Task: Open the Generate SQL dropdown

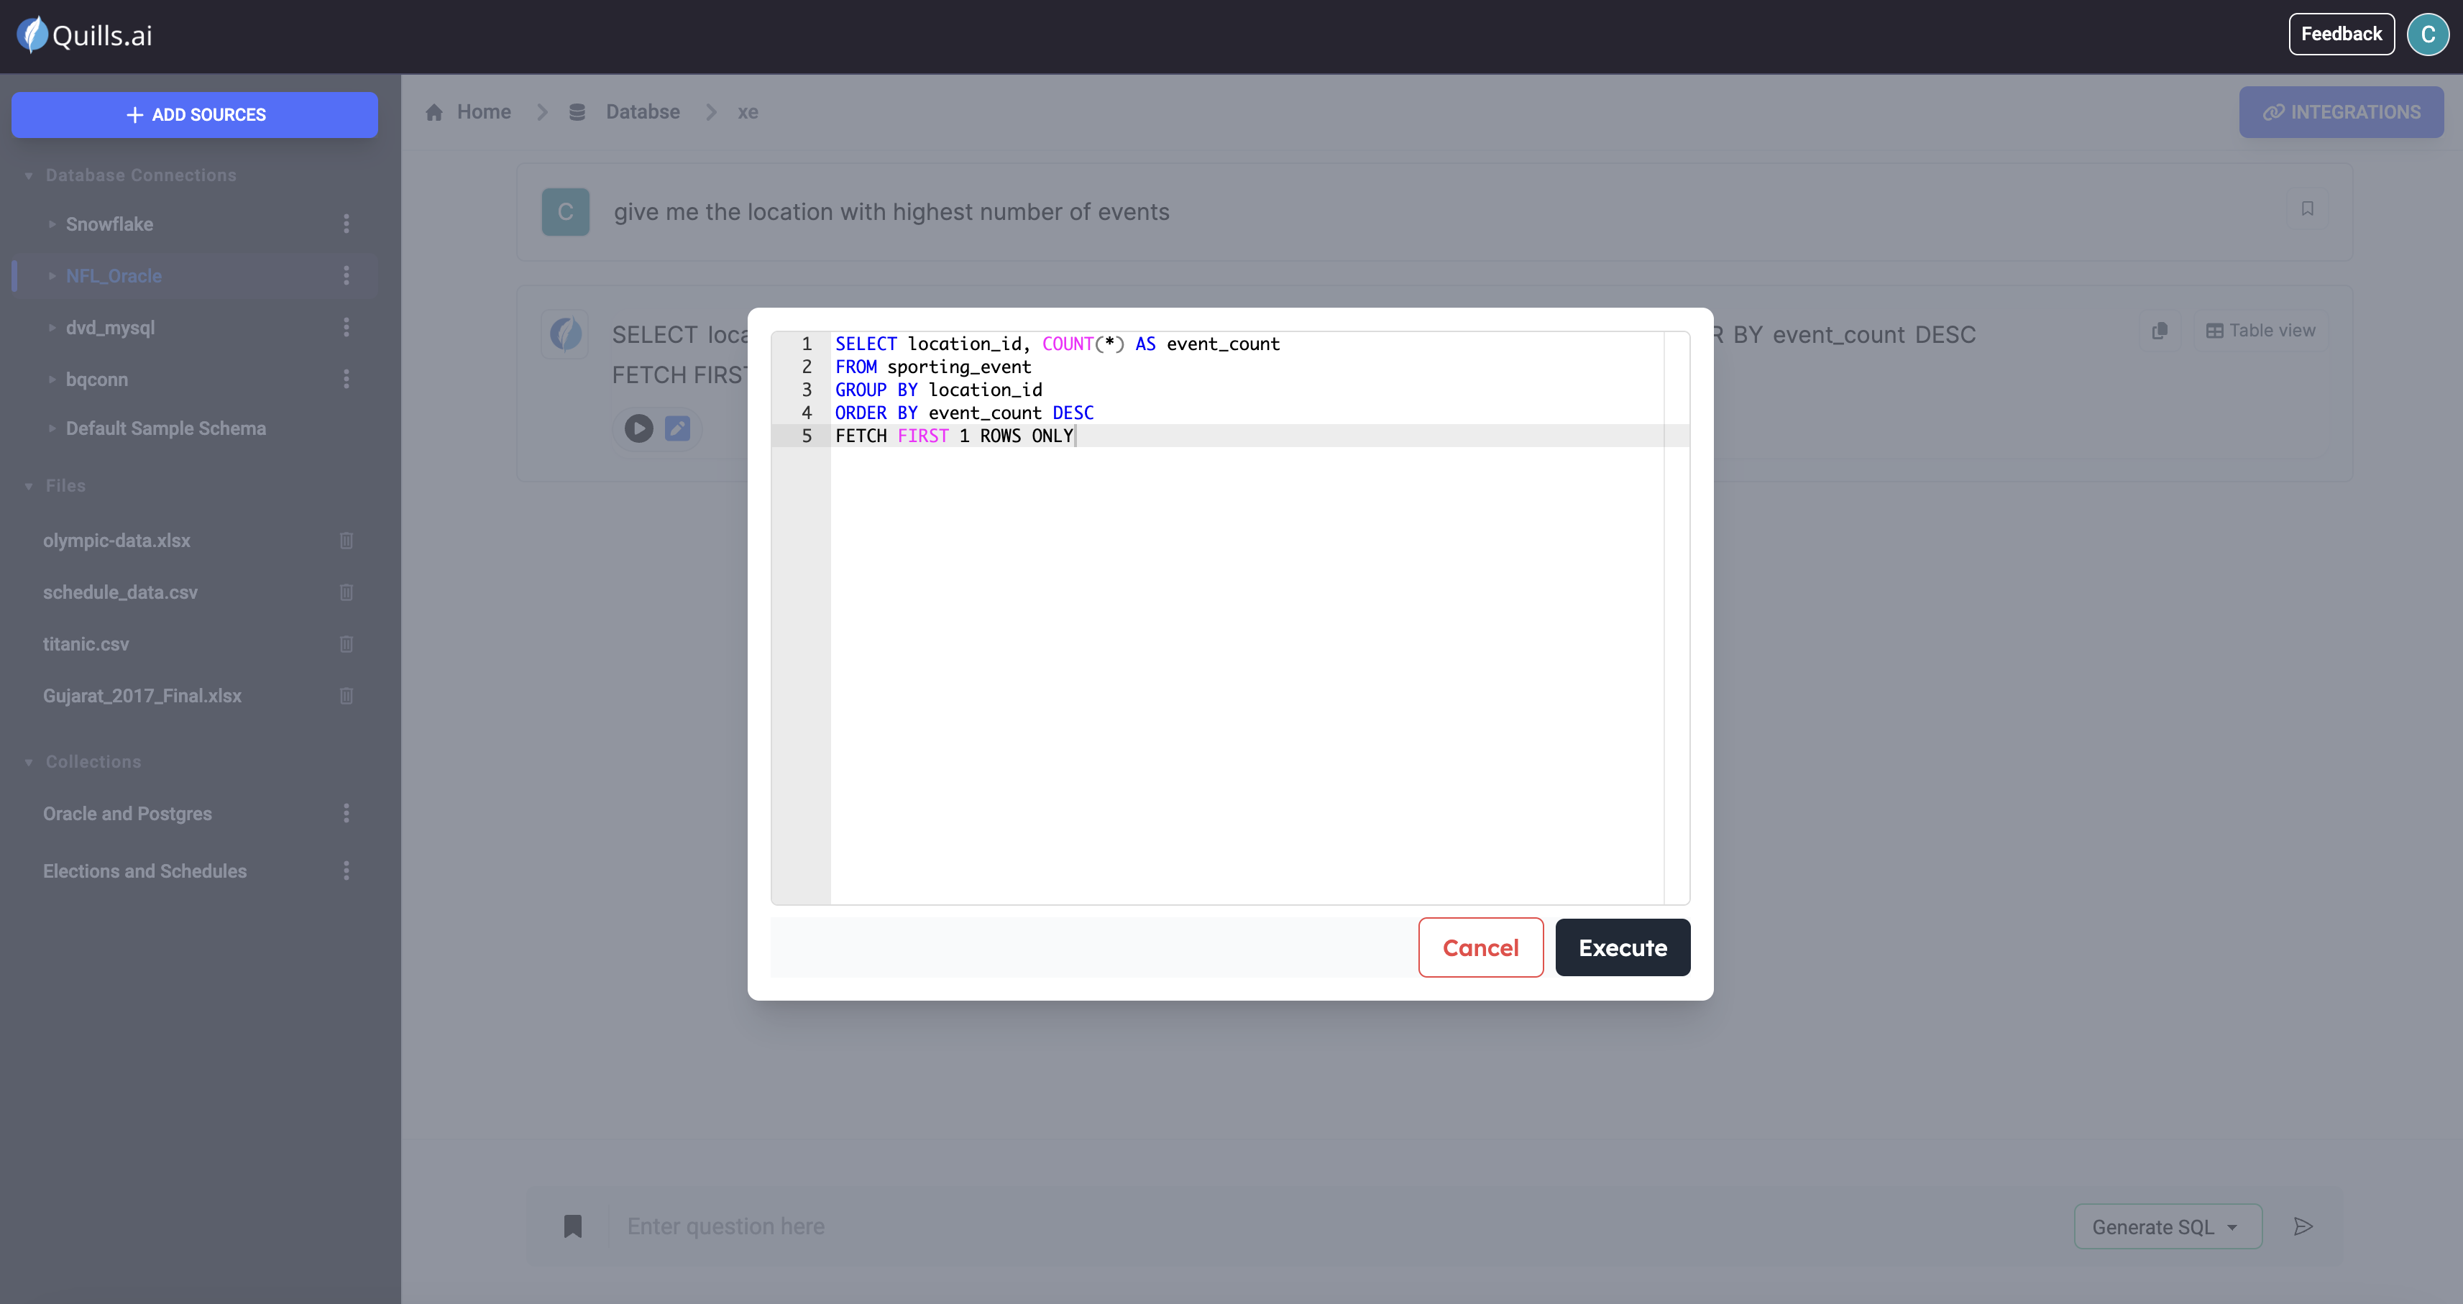Action: point(2167,1226)
